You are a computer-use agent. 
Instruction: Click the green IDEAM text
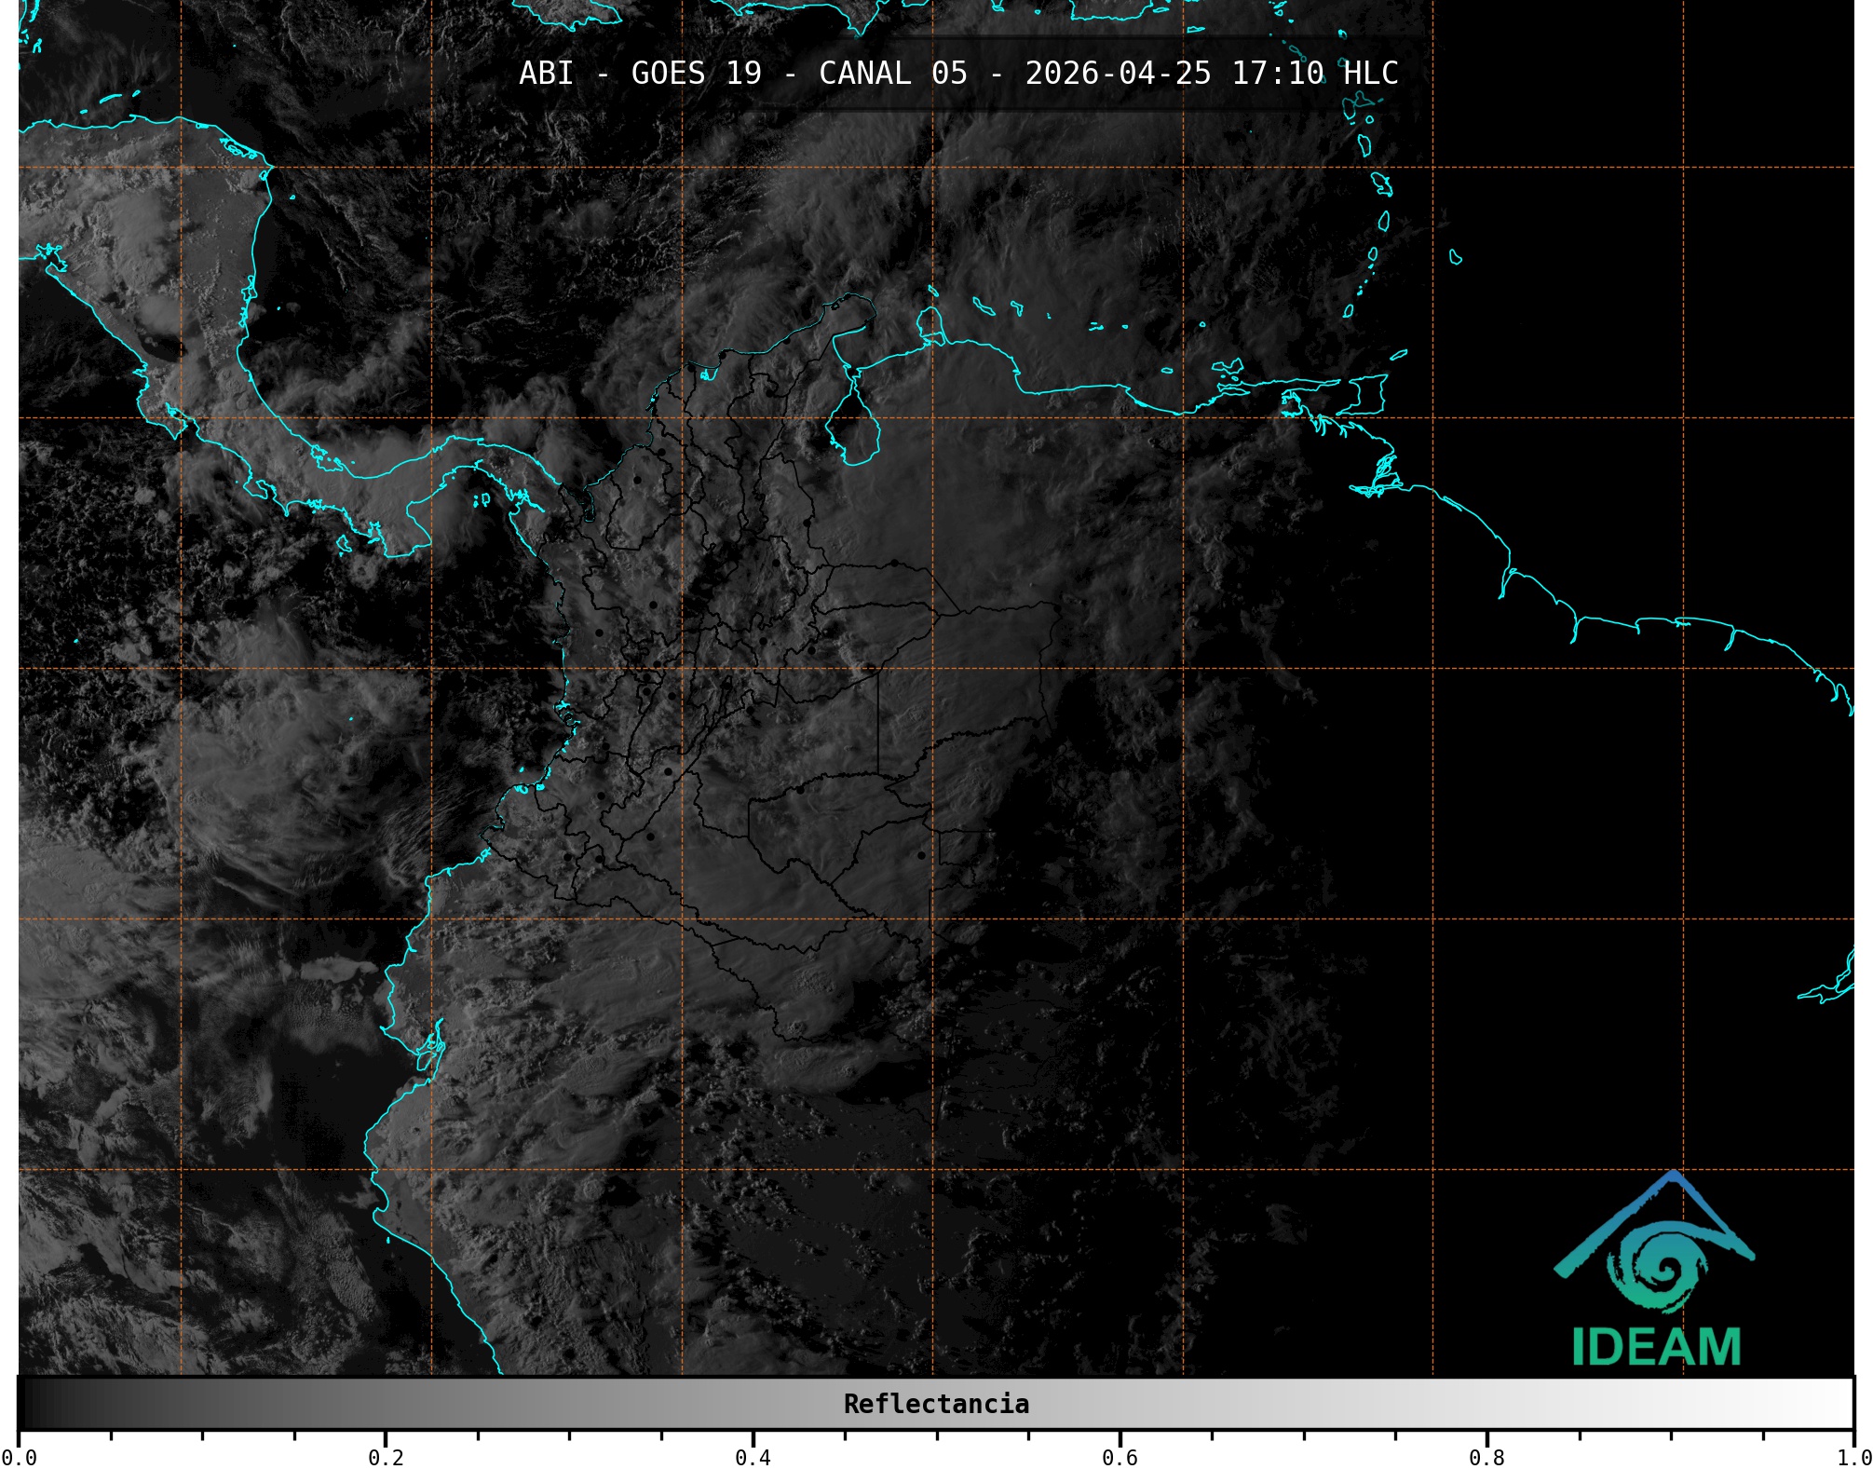(1656, 1347)
